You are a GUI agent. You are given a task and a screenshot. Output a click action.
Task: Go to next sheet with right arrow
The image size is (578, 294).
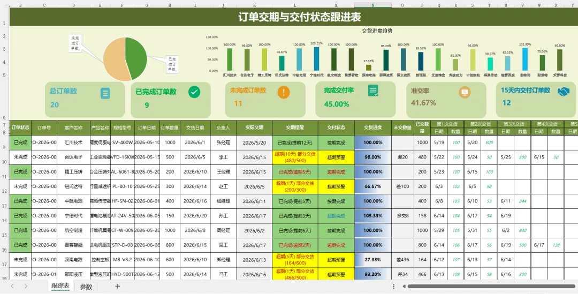pos(26,287)
